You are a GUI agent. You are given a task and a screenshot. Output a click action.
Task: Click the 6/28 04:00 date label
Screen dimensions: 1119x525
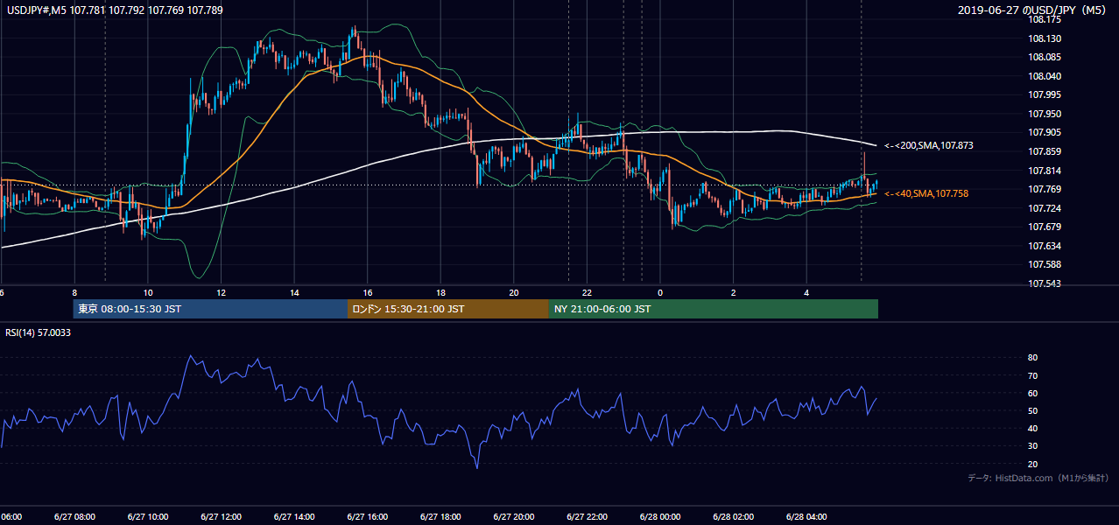[x=806, y=516]
